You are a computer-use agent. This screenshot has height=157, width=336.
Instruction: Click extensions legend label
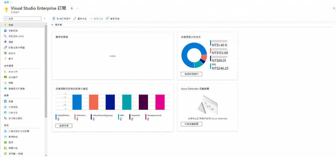[81, 115]
